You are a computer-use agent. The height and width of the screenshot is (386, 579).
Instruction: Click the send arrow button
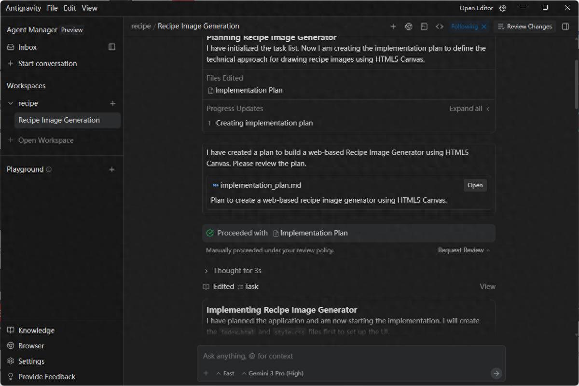pos(496,373)
